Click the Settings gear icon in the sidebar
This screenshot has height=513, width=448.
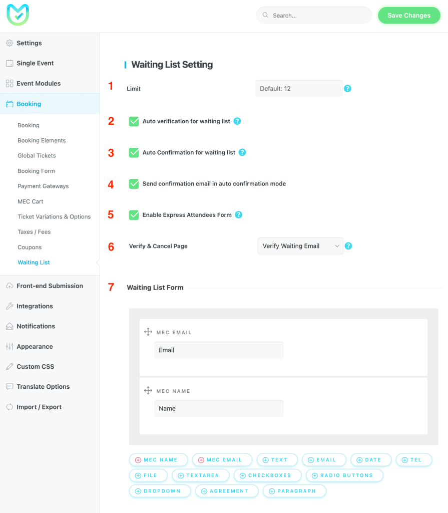pyautogui.click(x=9, y=43)
